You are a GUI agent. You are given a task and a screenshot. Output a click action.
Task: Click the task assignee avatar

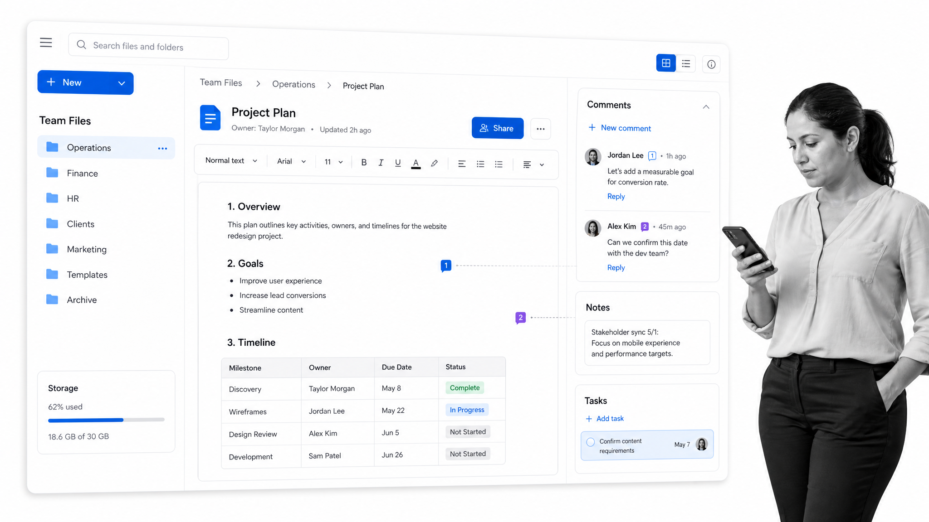(701, 445)
